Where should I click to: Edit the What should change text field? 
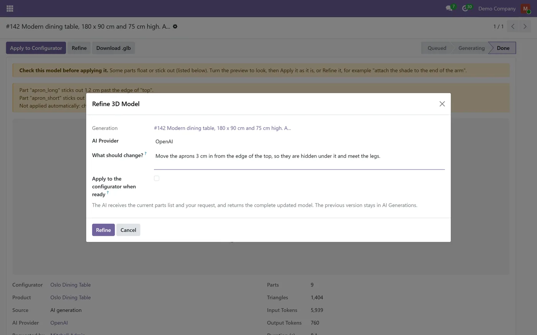[x=299, y=160]
